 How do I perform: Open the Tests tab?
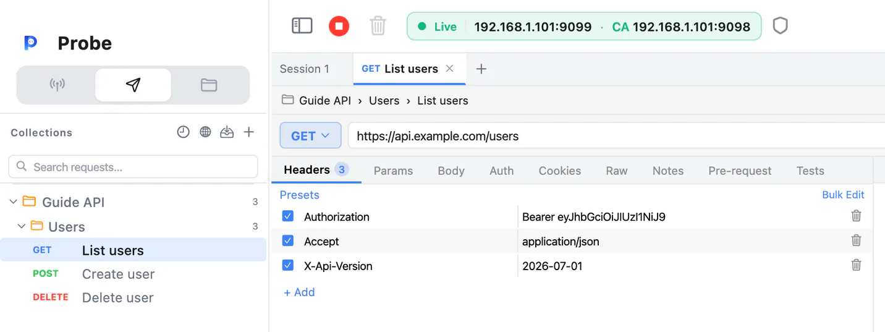pyautogui.click(x=810, y=171)
